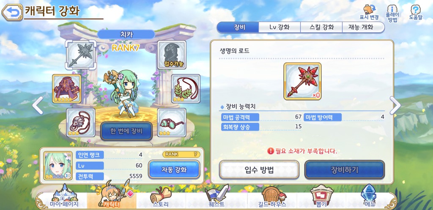Switch to the 스킬 강화 tab

[x=321, y=27]
